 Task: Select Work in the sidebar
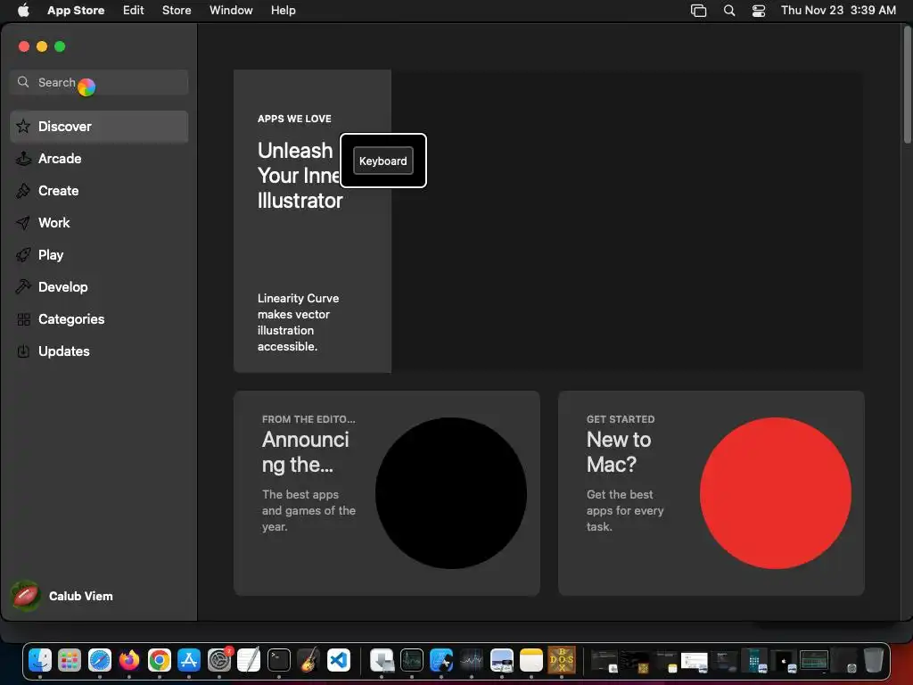pyautogui.click(x=99, y=222)
